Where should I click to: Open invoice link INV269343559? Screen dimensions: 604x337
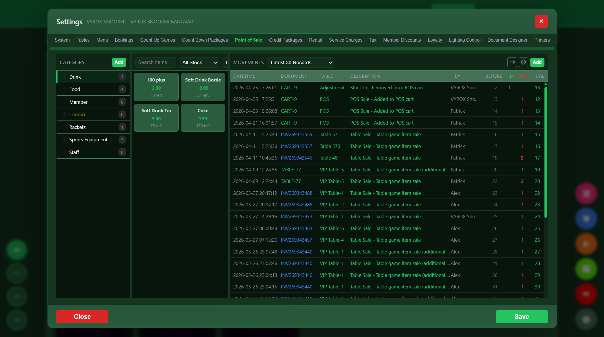pos(297,134)
